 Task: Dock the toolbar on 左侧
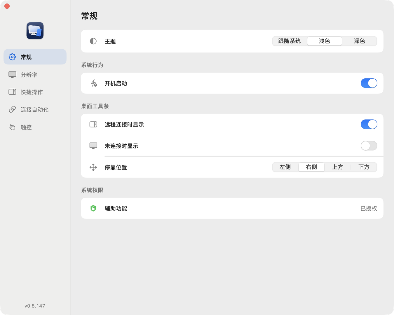[285, 167]
